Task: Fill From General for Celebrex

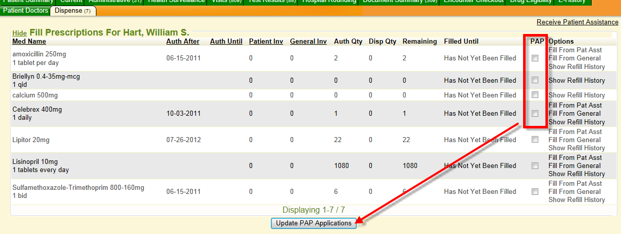Action: point(574,113)
